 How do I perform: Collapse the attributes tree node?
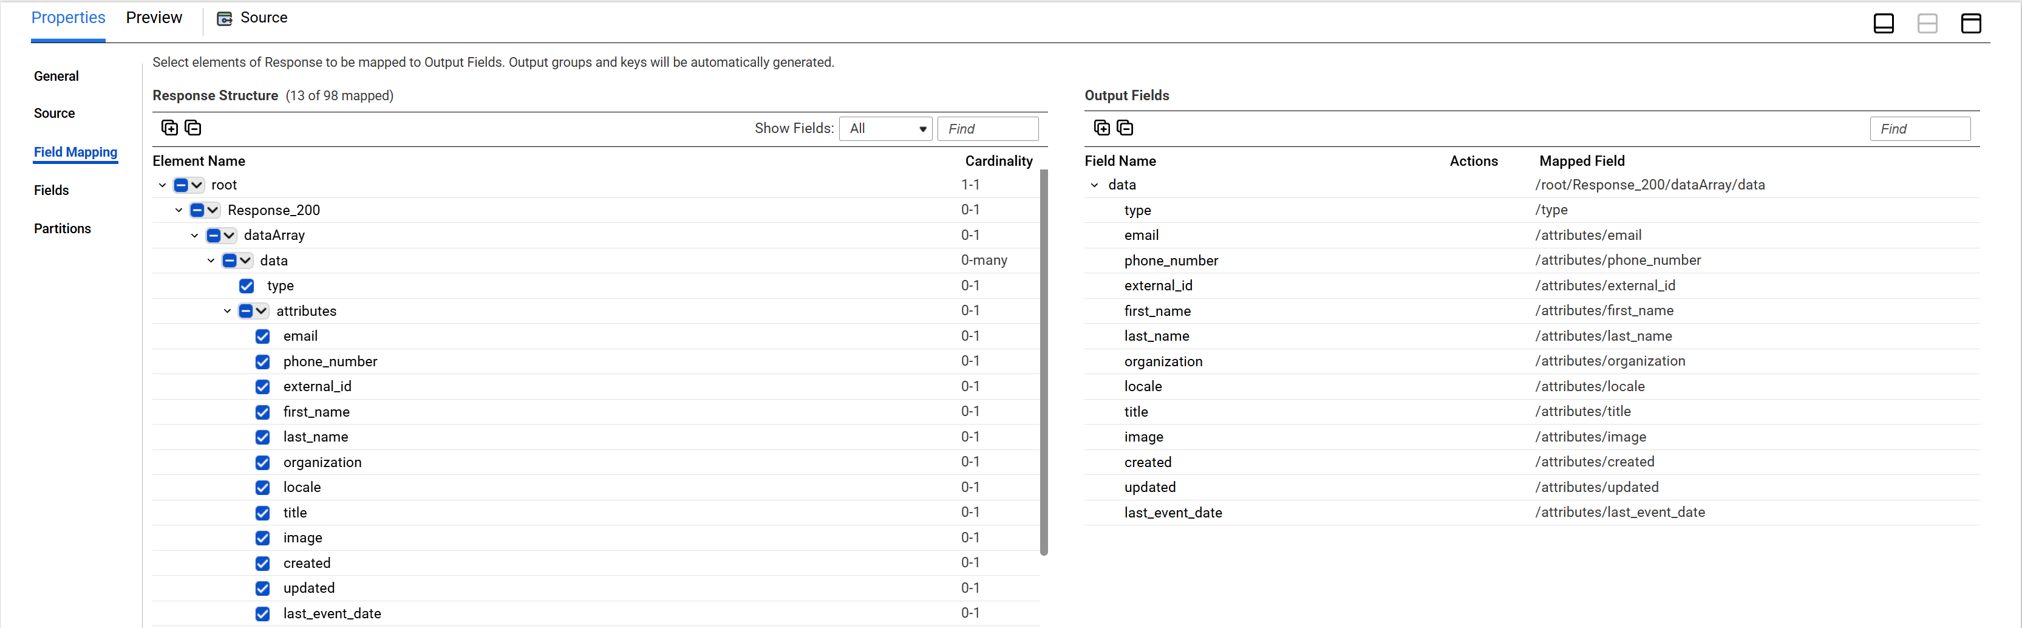pyautogui.click(x=228, y=312)
